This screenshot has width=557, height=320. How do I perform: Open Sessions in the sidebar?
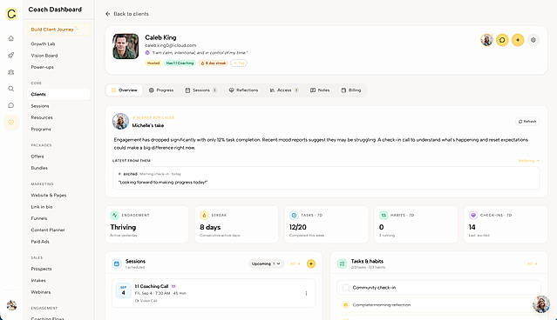pos(40,106)
